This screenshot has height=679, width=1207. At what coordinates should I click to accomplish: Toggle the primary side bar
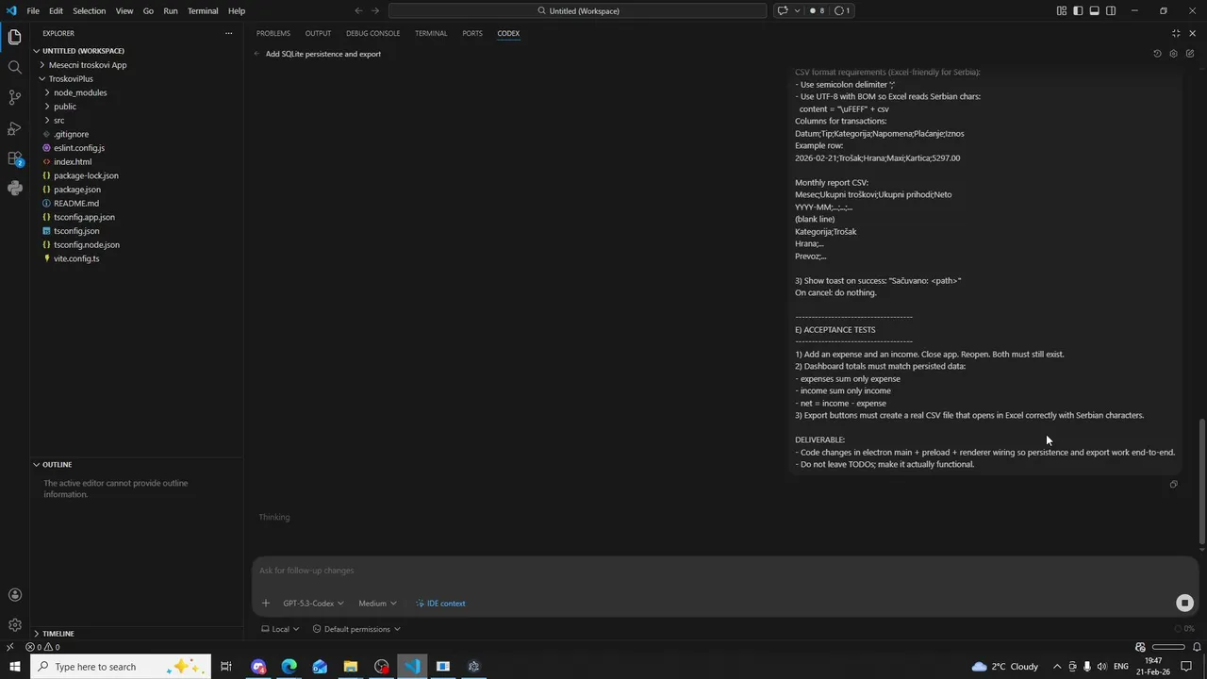tap(1078, 10)
